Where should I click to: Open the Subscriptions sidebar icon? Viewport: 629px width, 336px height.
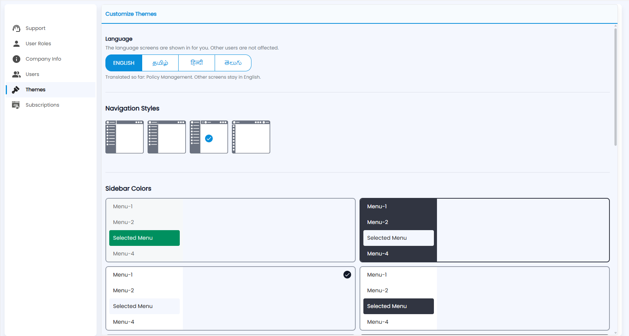(x=16, y=105)
